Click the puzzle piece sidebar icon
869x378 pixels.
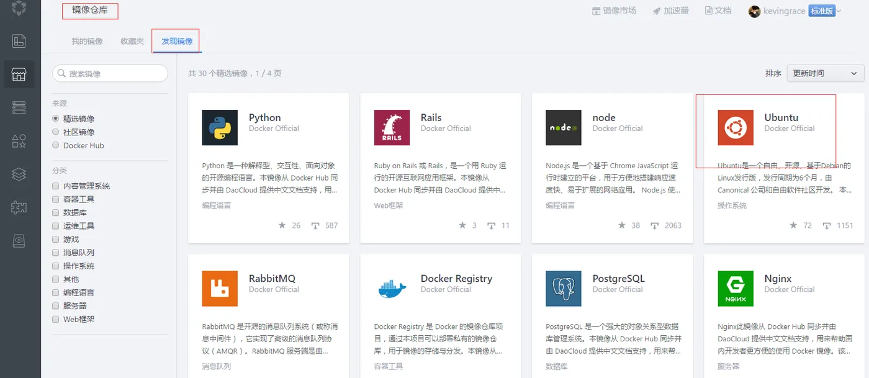[x=19, y=207]
